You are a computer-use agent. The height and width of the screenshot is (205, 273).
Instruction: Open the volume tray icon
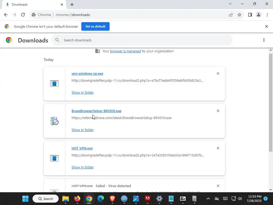240,199
